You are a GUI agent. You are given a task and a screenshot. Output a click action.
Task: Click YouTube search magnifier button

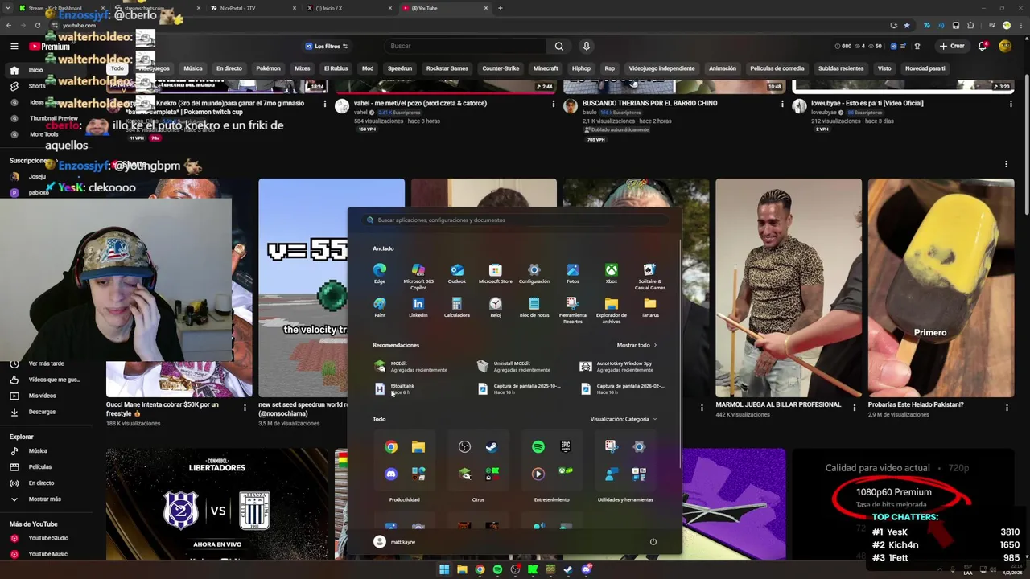pos(559,46)
